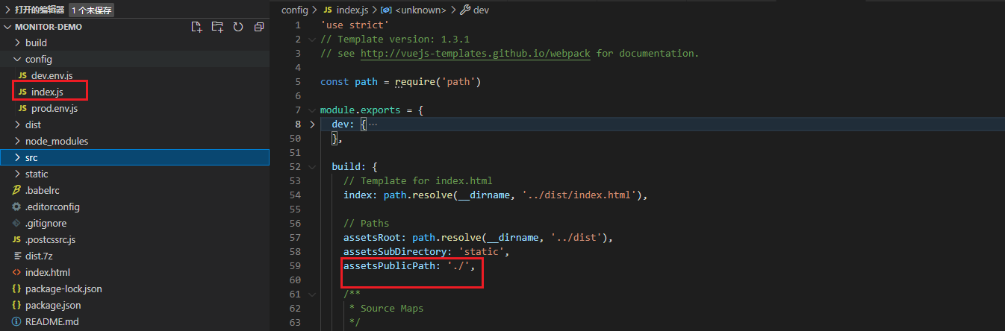Refresh the explorer file tree
Image resolution: width=1005 pixels, height=331 pixels.
coord(238,27)
